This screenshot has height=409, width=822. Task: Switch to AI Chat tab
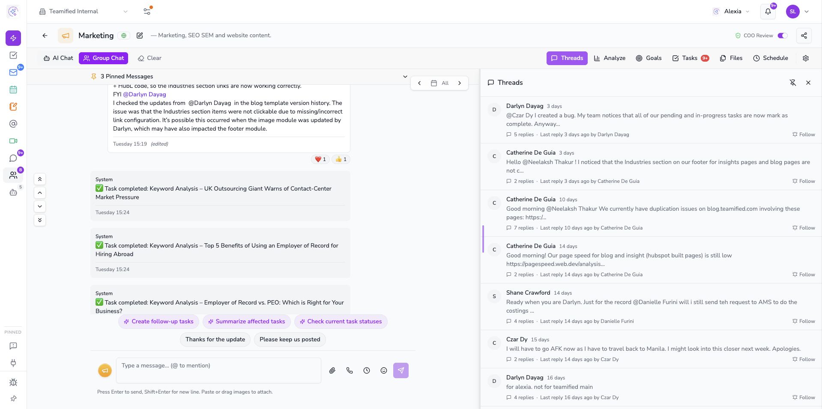click(58, 58)
